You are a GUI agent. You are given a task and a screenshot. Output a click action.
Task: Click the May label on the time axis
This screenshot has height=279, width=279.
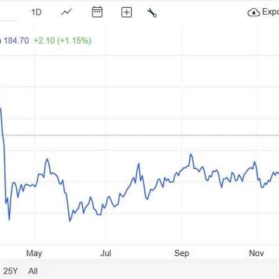point(34,253)
